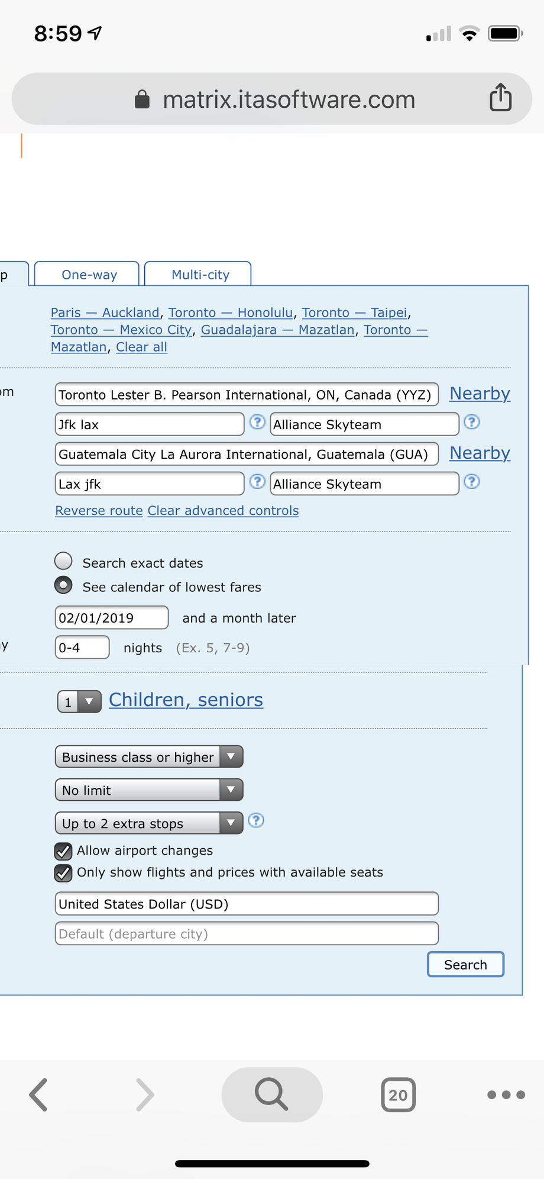Image resolution: width=544 pixels, height=1179 pixels.
Task: Click the Reverse route link
Action: pos(99,511)
